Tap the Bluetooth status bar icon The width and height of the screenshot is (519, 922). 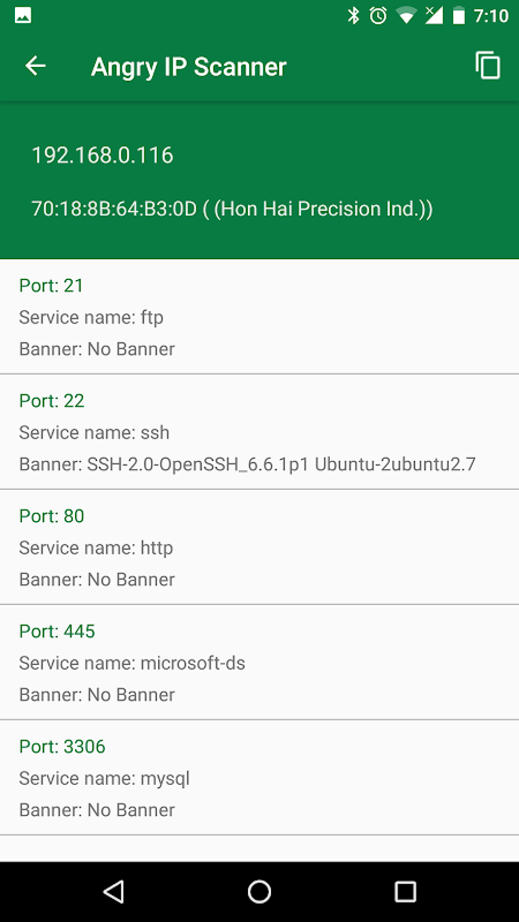tap(353, 16)
